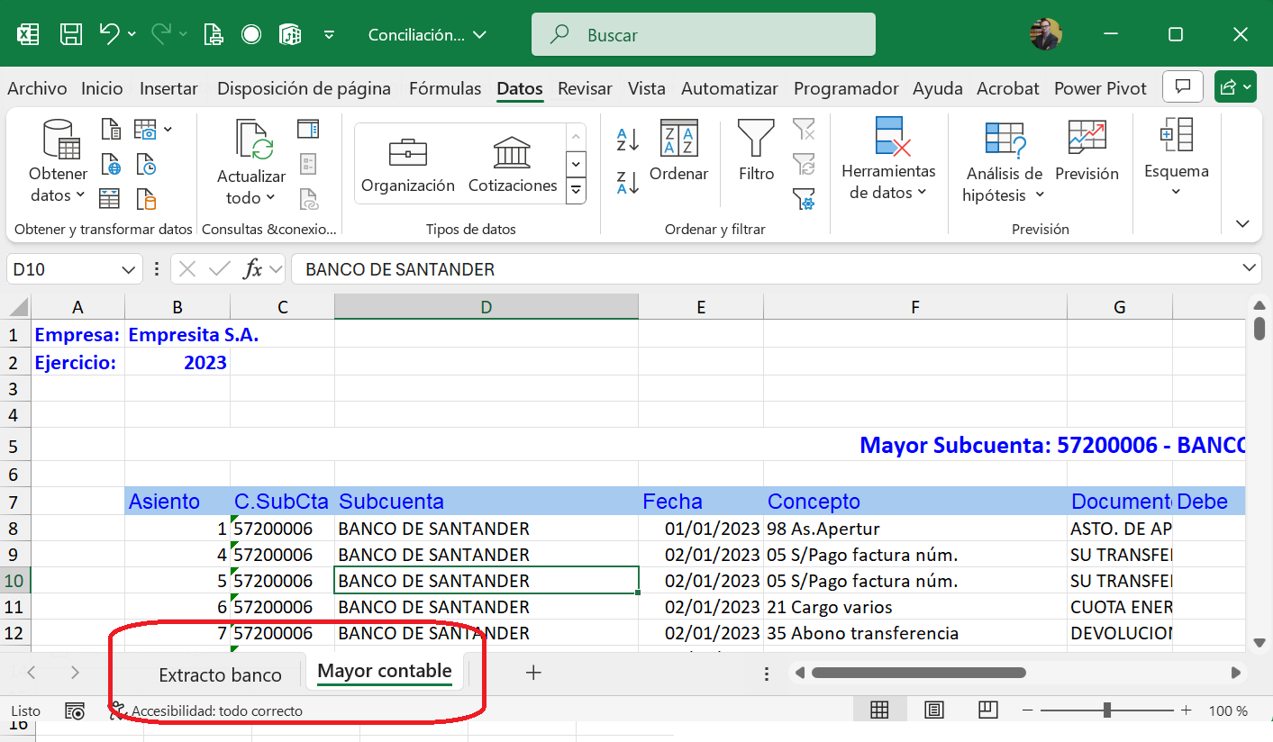Image resolution: width=1273 pixels, height=742 pixels.
Task: Click the zoom in plus button
Action: [1186, 710]
